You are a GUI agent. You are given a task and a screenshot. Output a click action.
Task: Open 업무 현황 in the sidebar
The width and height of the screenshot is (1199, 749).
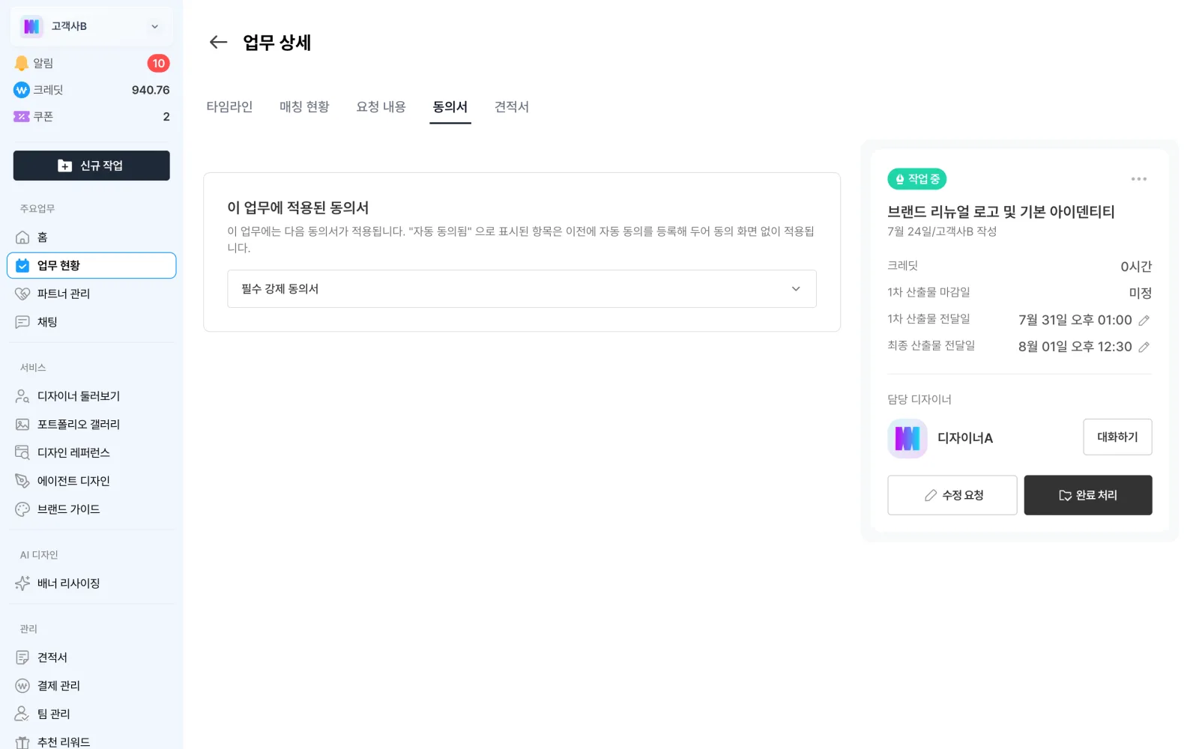pyautogui.click(x=91, y=265)
